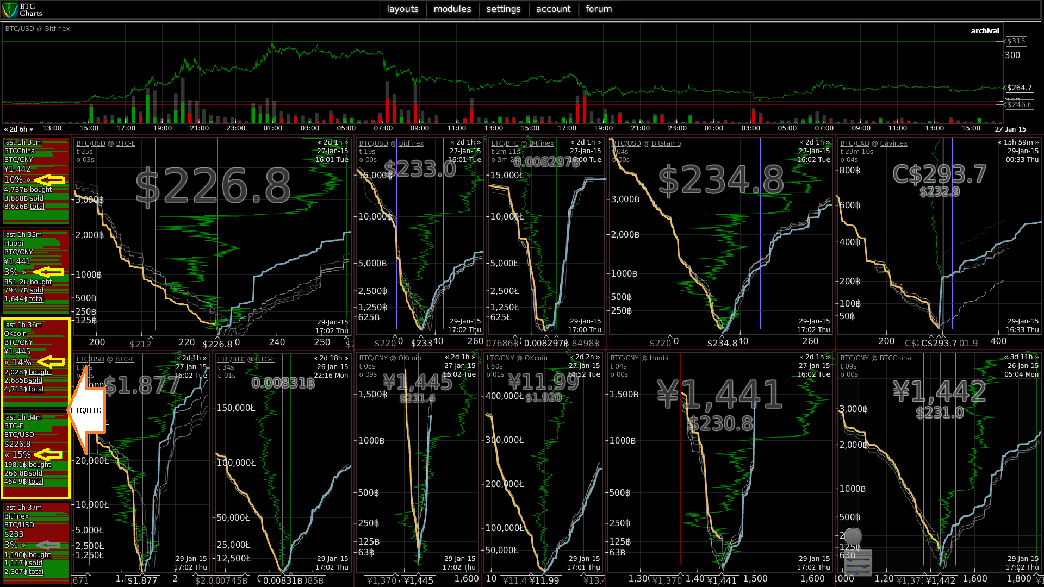Viewport: 1044px width, 587px height.
Task: Click the Huobi exchange link in chart header
Action: click(x=659, y=358)
